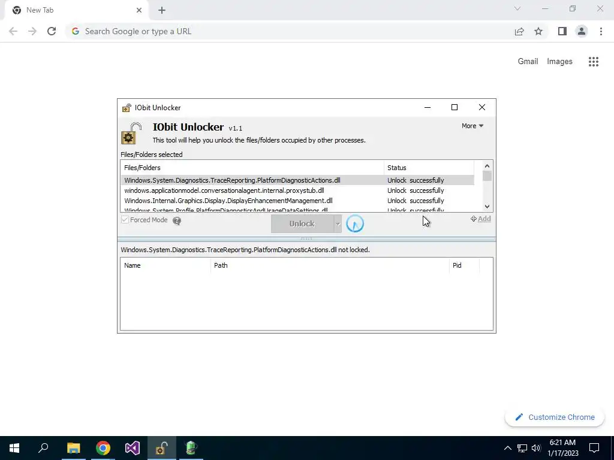This screenshot has height=460, width=614.
Task: Select windows.applicationmodel.conversationalagent proxystub.dll row
Action: (297, 190)
